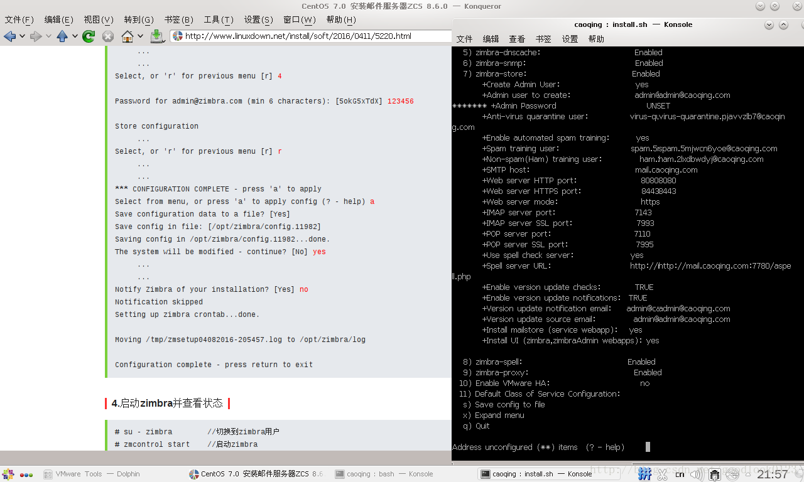Click the '10) Enable VMware HA:' terminal row
Viewport: 804px width, 482px height.
tap(554, 383)
